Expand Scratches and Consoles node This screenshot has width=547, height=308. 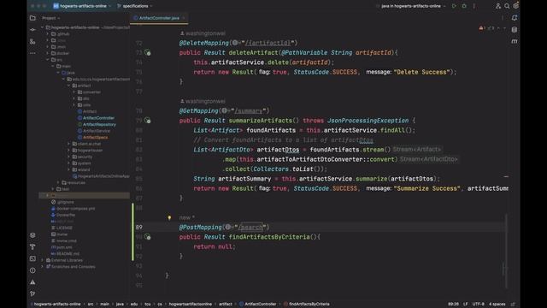tap(42, 267)
